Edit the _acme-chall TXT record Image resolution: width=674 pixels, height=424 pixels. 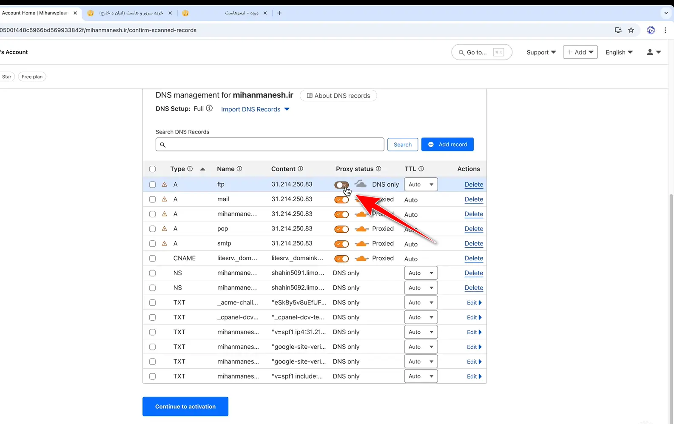click(x=474, y=303)
